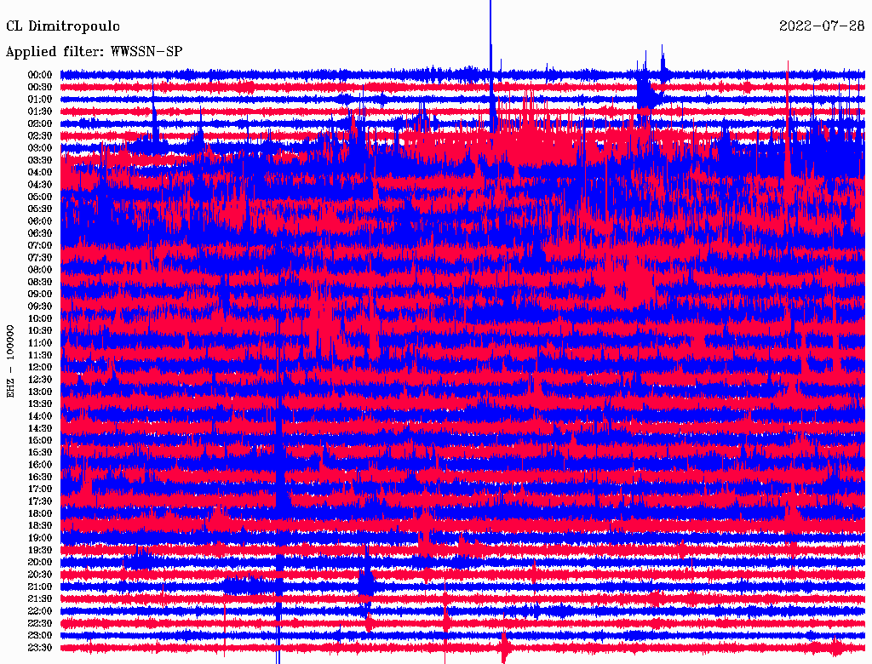Click the tall blue spike above the 00:00 trace
The image size is (872, 664).
click(x=490, y=34)
